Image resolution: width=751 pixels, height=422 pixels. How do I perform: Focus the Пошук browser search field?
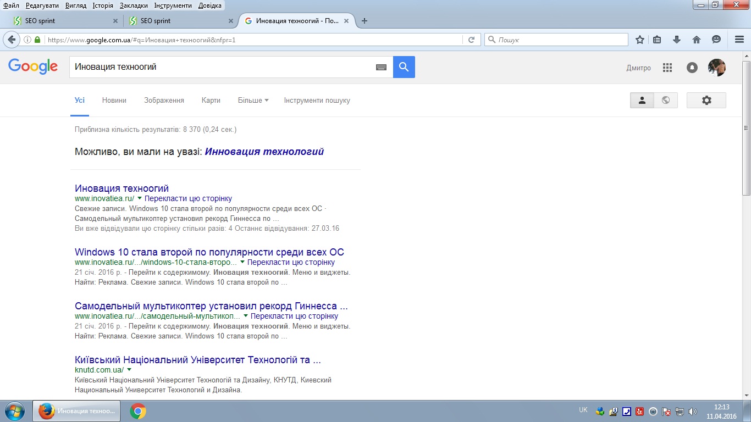click(x=556, y=40)
